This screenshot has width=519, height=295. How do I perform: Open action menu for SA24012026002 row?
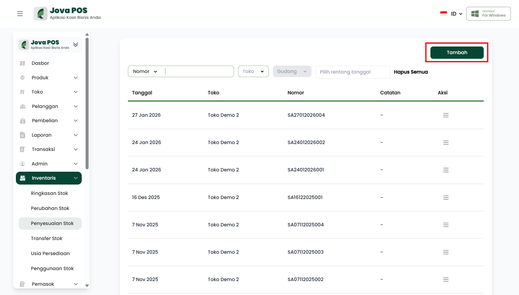tap(446, 143)
